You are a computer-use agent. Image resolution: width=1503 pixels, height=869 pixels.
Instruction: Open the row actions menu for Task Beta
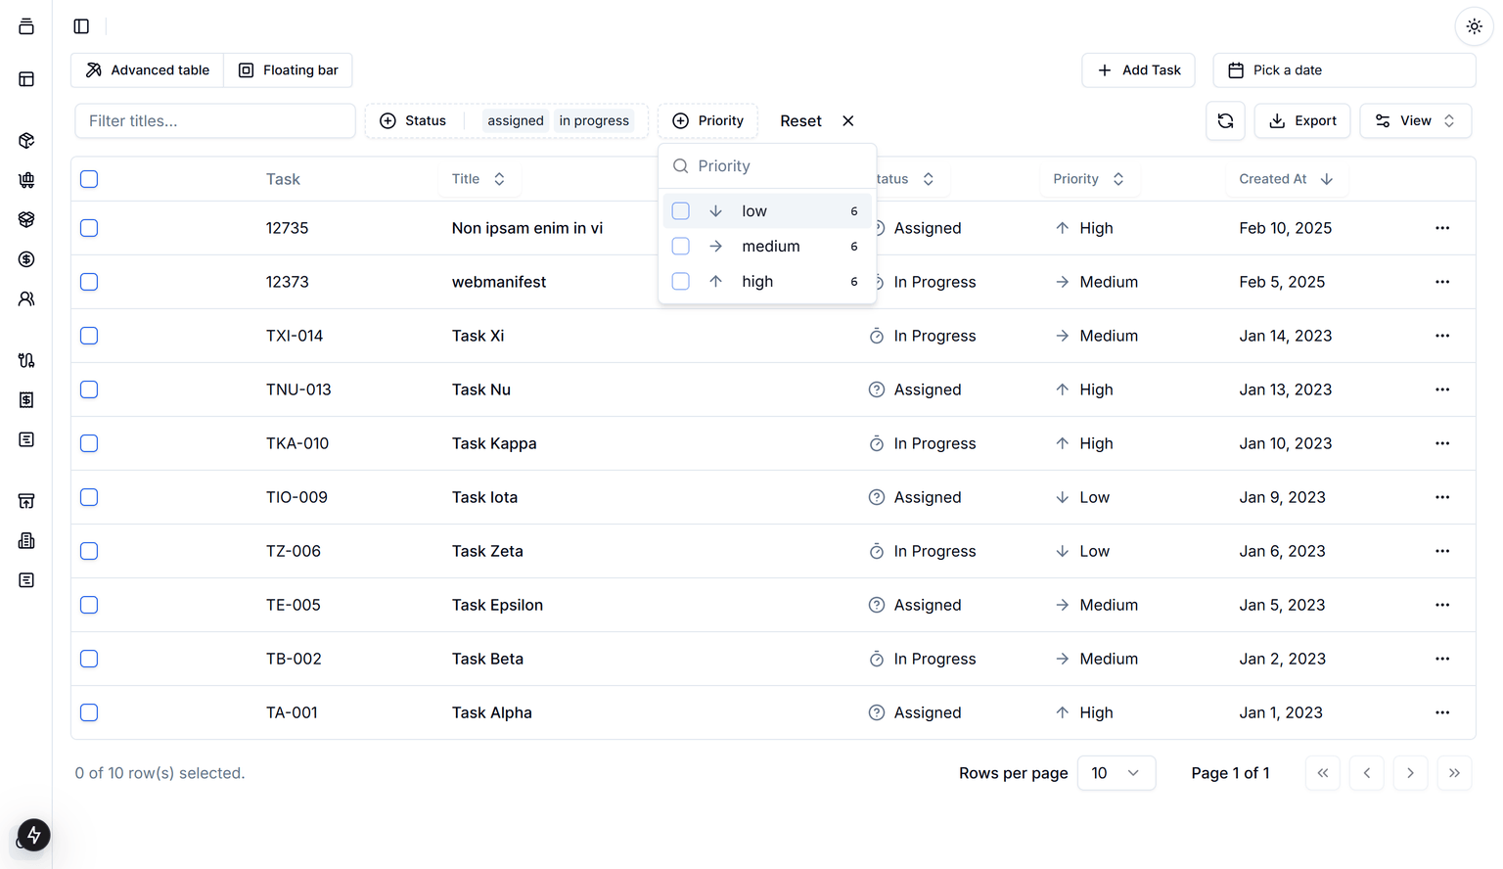(x=1442, y=659)
